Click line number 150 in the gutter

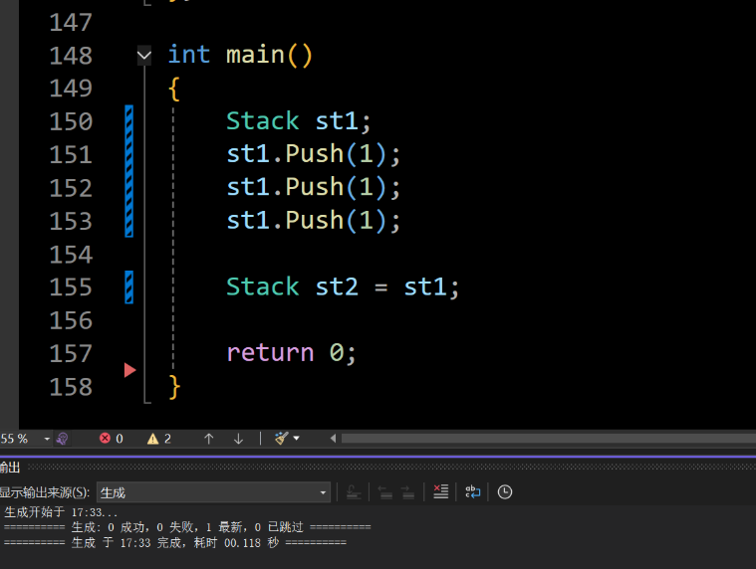pyautogui.click(x=71, y=121)
